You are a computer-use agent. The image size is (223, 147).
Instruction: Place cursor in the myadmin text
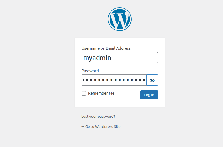pyautogui.click(x=97, y=58)
